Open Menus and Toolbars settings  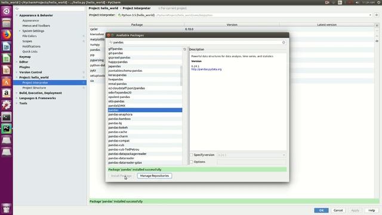tap(36, 26)
